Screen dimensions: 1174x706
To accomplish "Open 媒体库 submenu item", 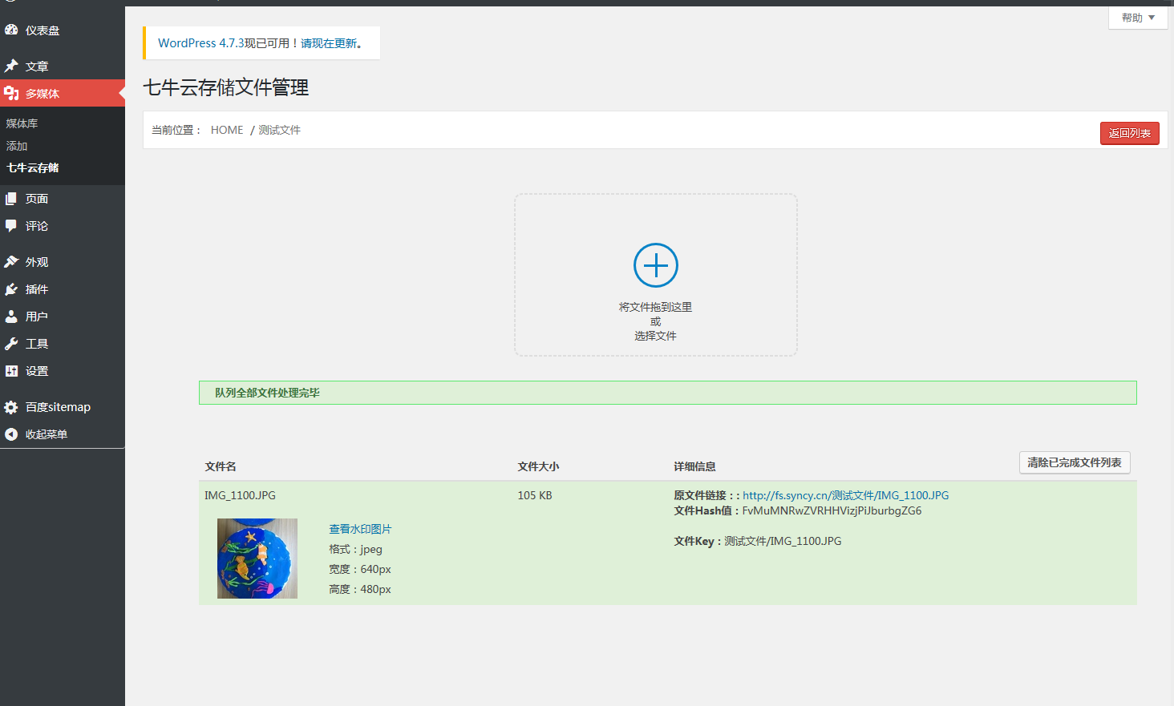I will coord(22,123).
